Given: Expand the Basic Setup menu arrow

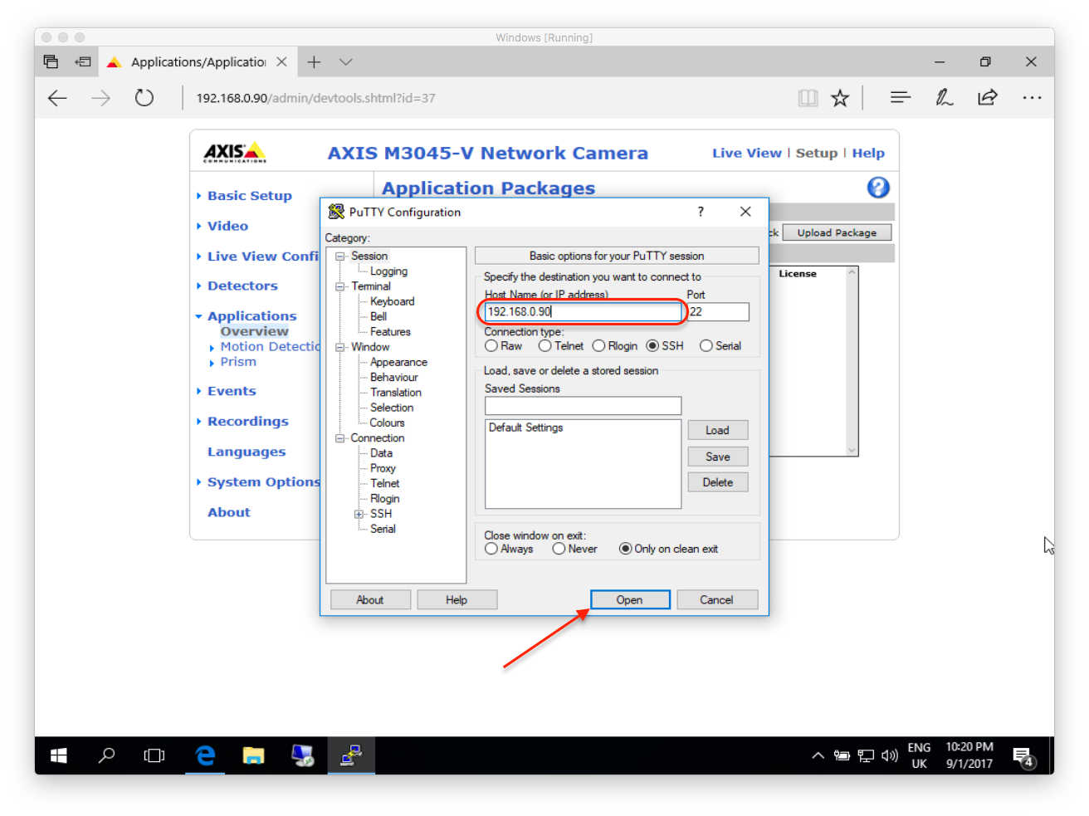Looking at the screenshot, I should click(x=199, y=196).
